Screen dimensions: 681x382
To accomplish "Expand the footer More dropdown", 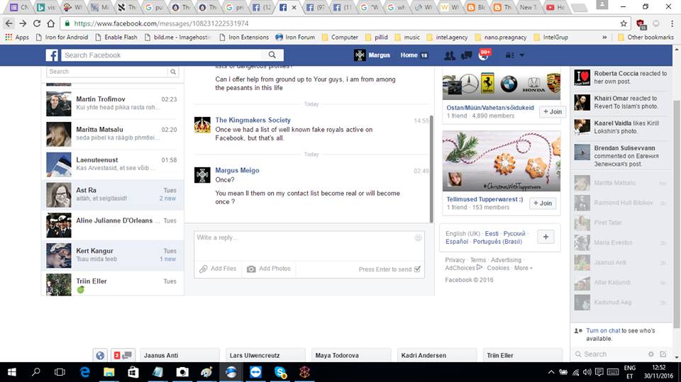I will pyautogui.click(x=523, y=269).
